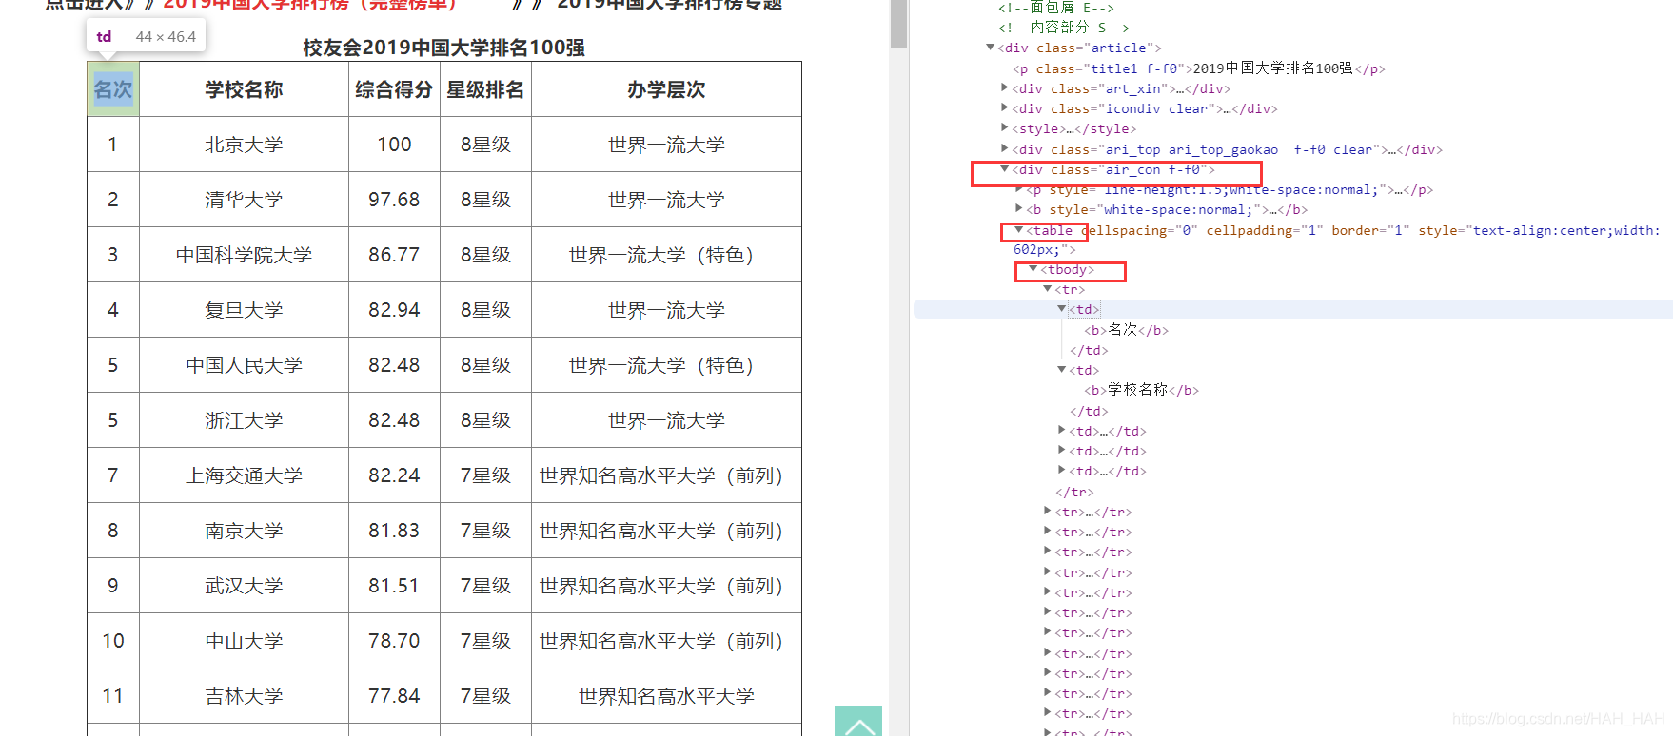The width and height of the screenshot is (1673, 736).
Task: Click the 上海交通大学 cell
Action: 244,475
